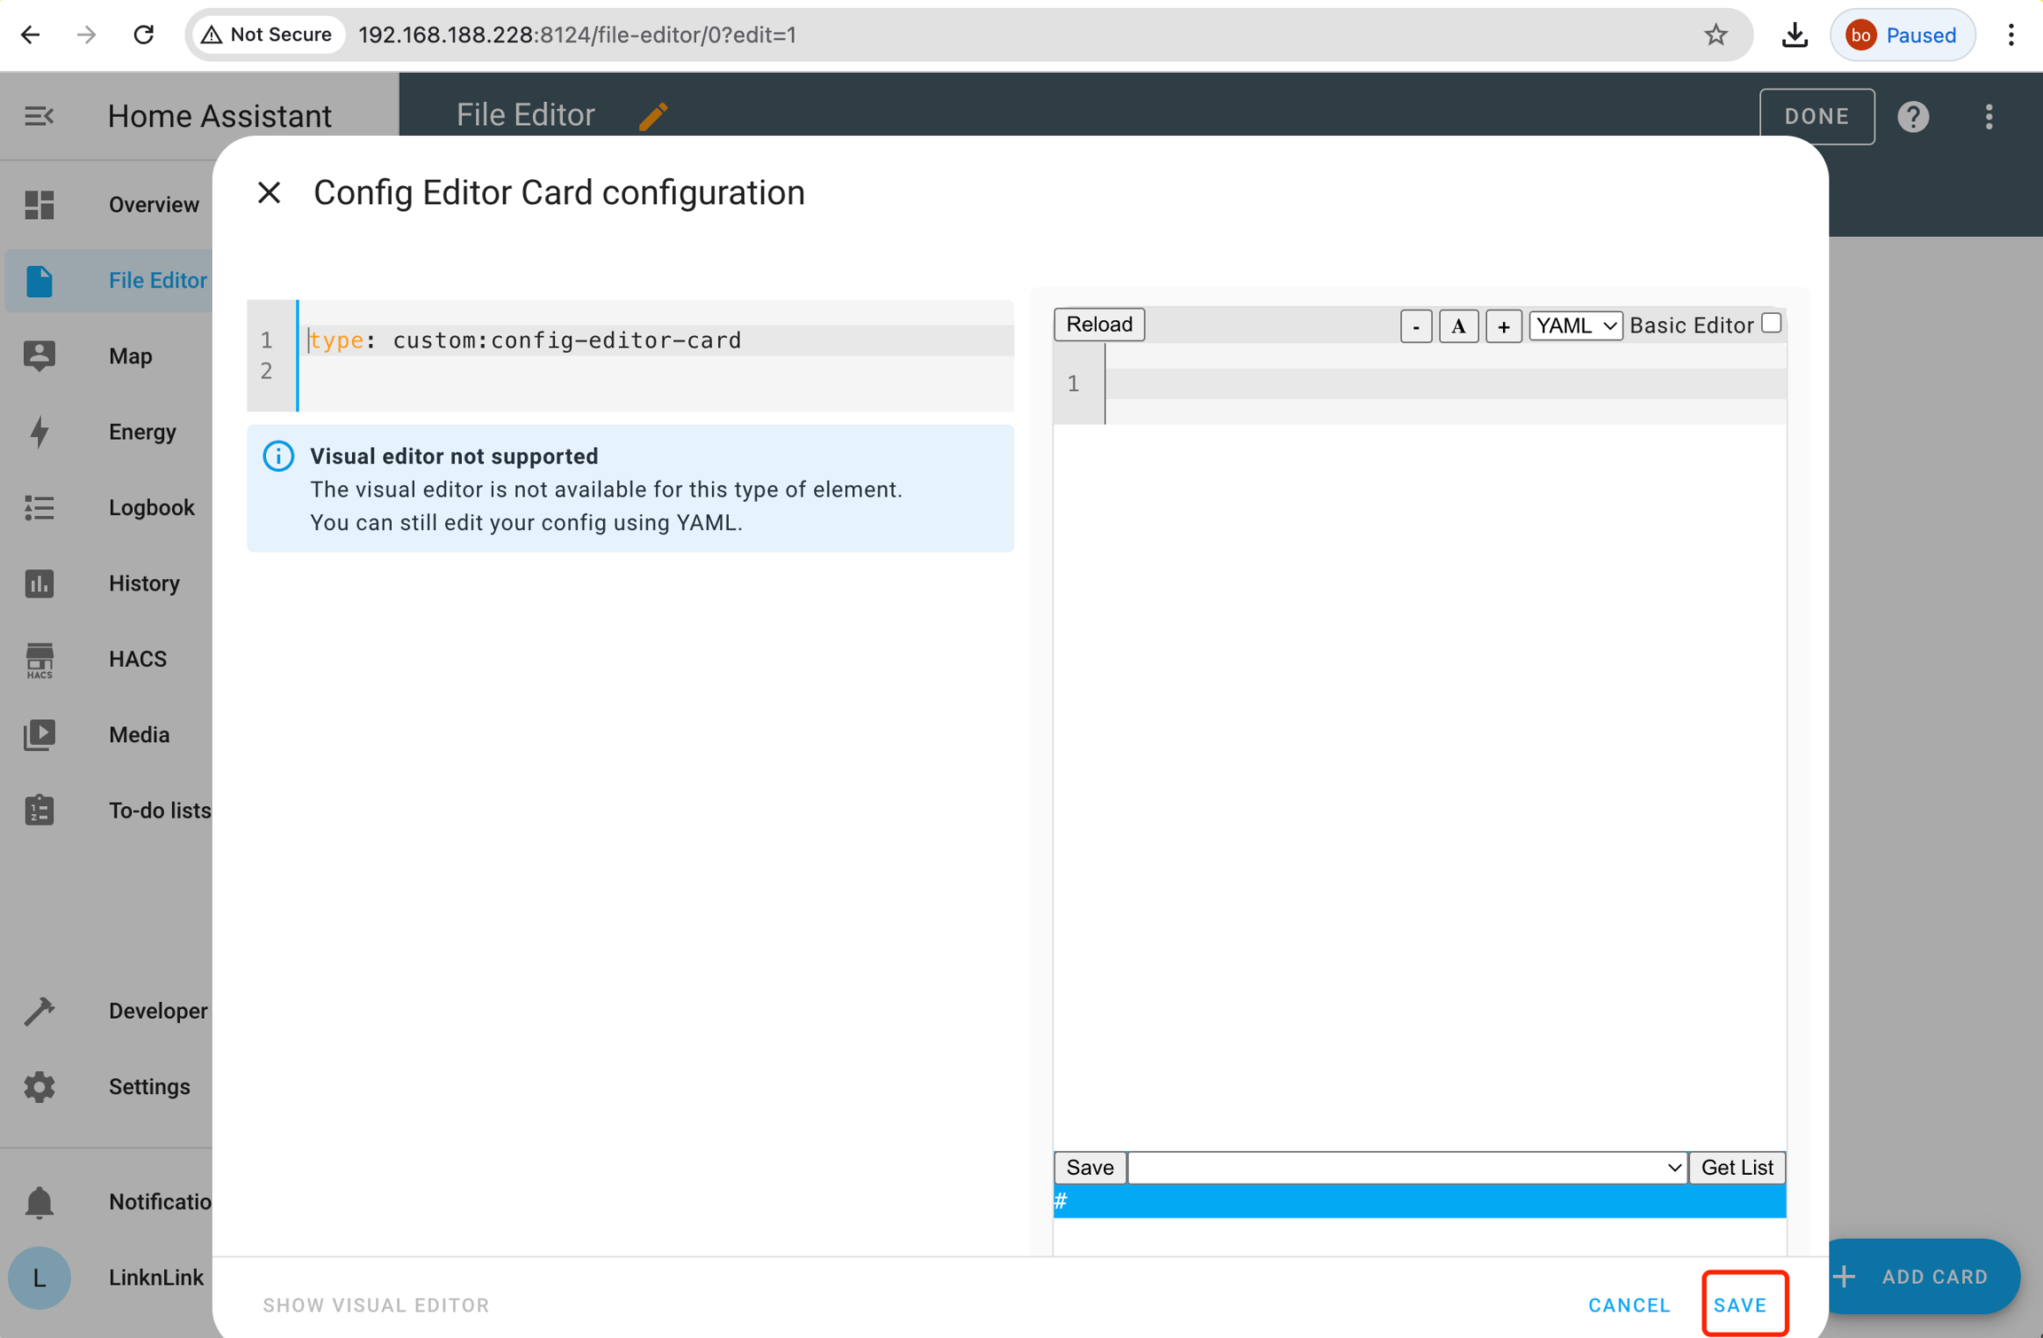The image size is (2043, 1338).
Task: Open the Energy lightning bolt icon
Action: (x=39, y=432)
